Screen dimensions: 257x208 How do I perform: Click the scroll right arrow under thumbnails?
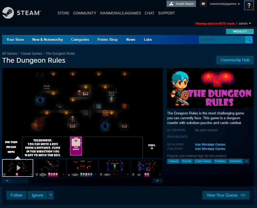point(157,181)
